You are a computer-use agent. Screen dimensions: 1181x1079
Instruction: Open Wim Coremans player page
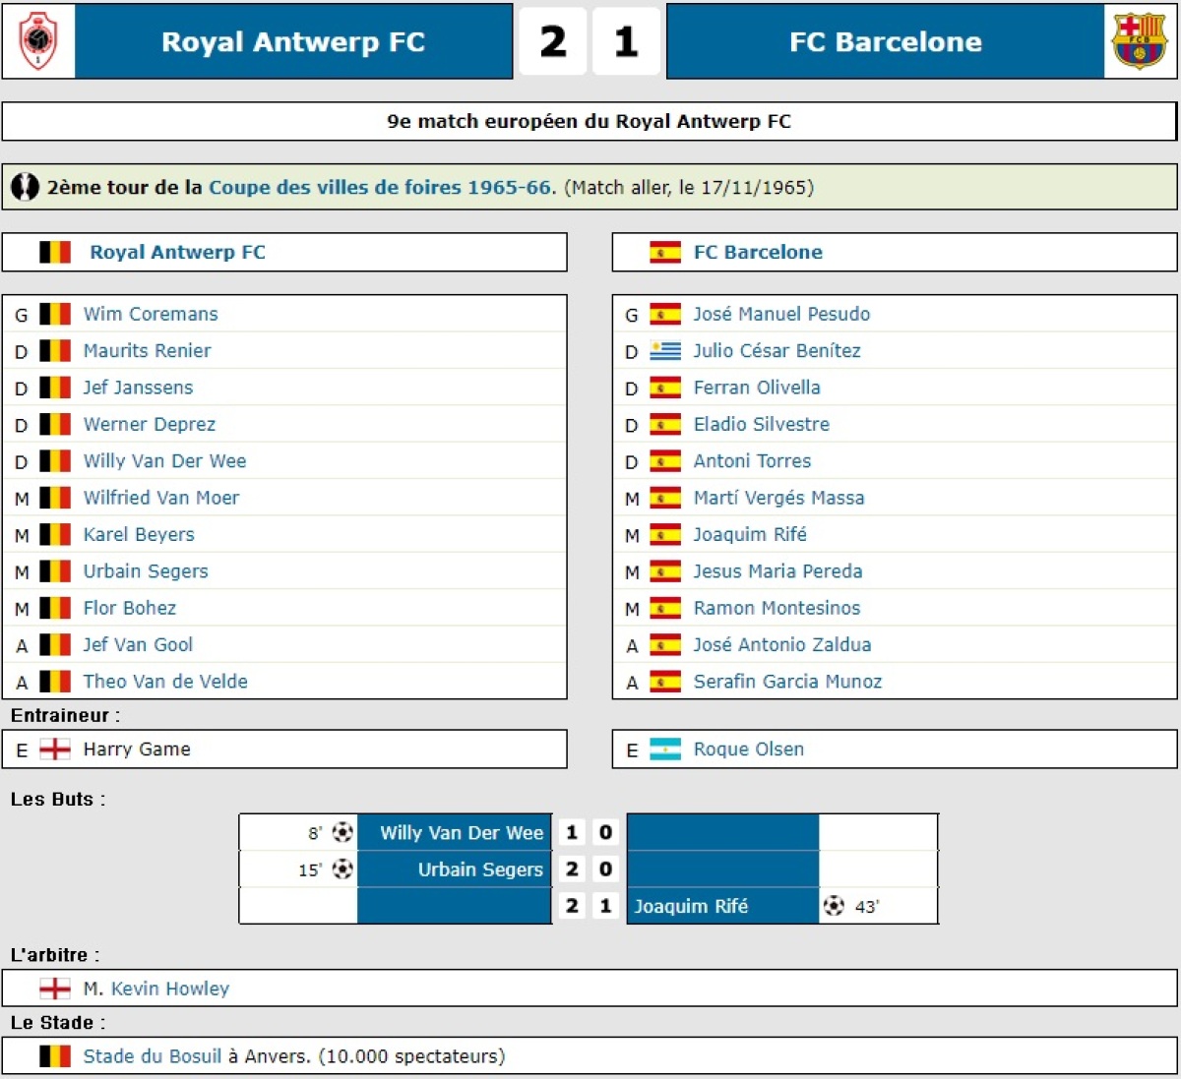tap(151, 315)
